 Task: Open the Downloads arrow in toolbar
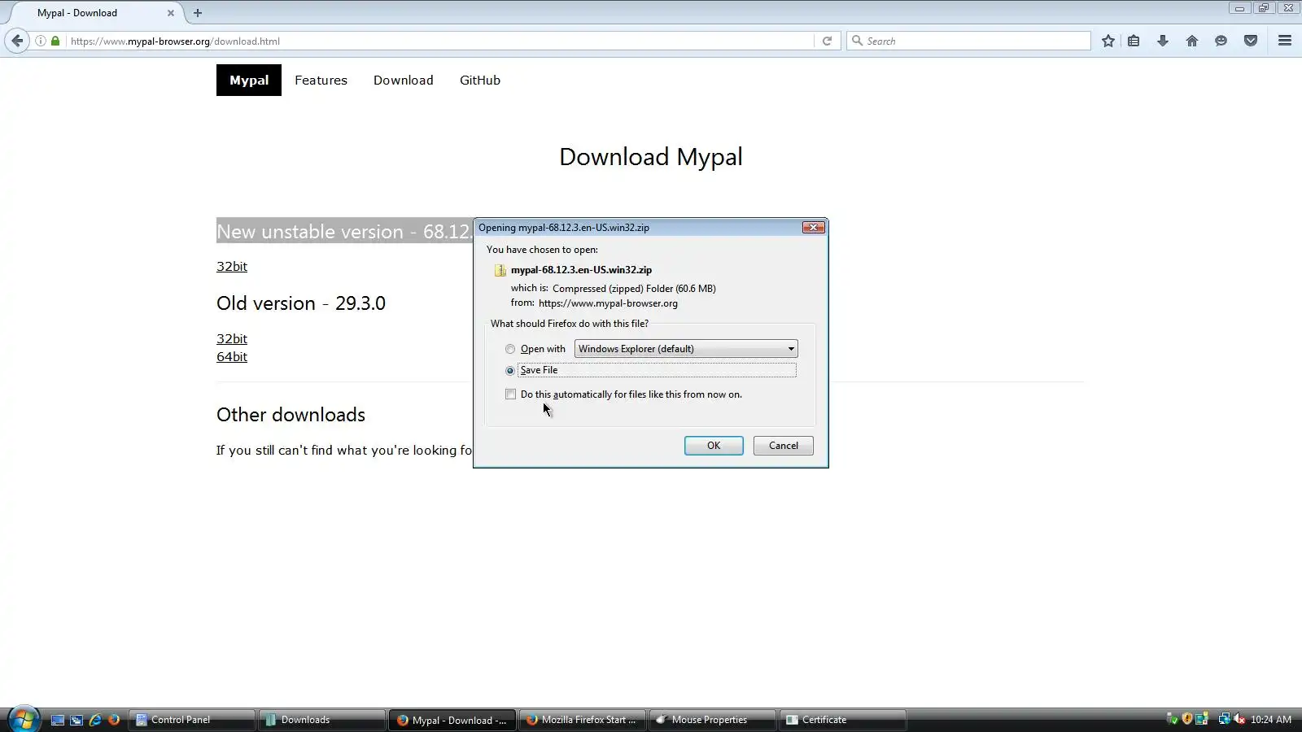[x=1163, y=41]
